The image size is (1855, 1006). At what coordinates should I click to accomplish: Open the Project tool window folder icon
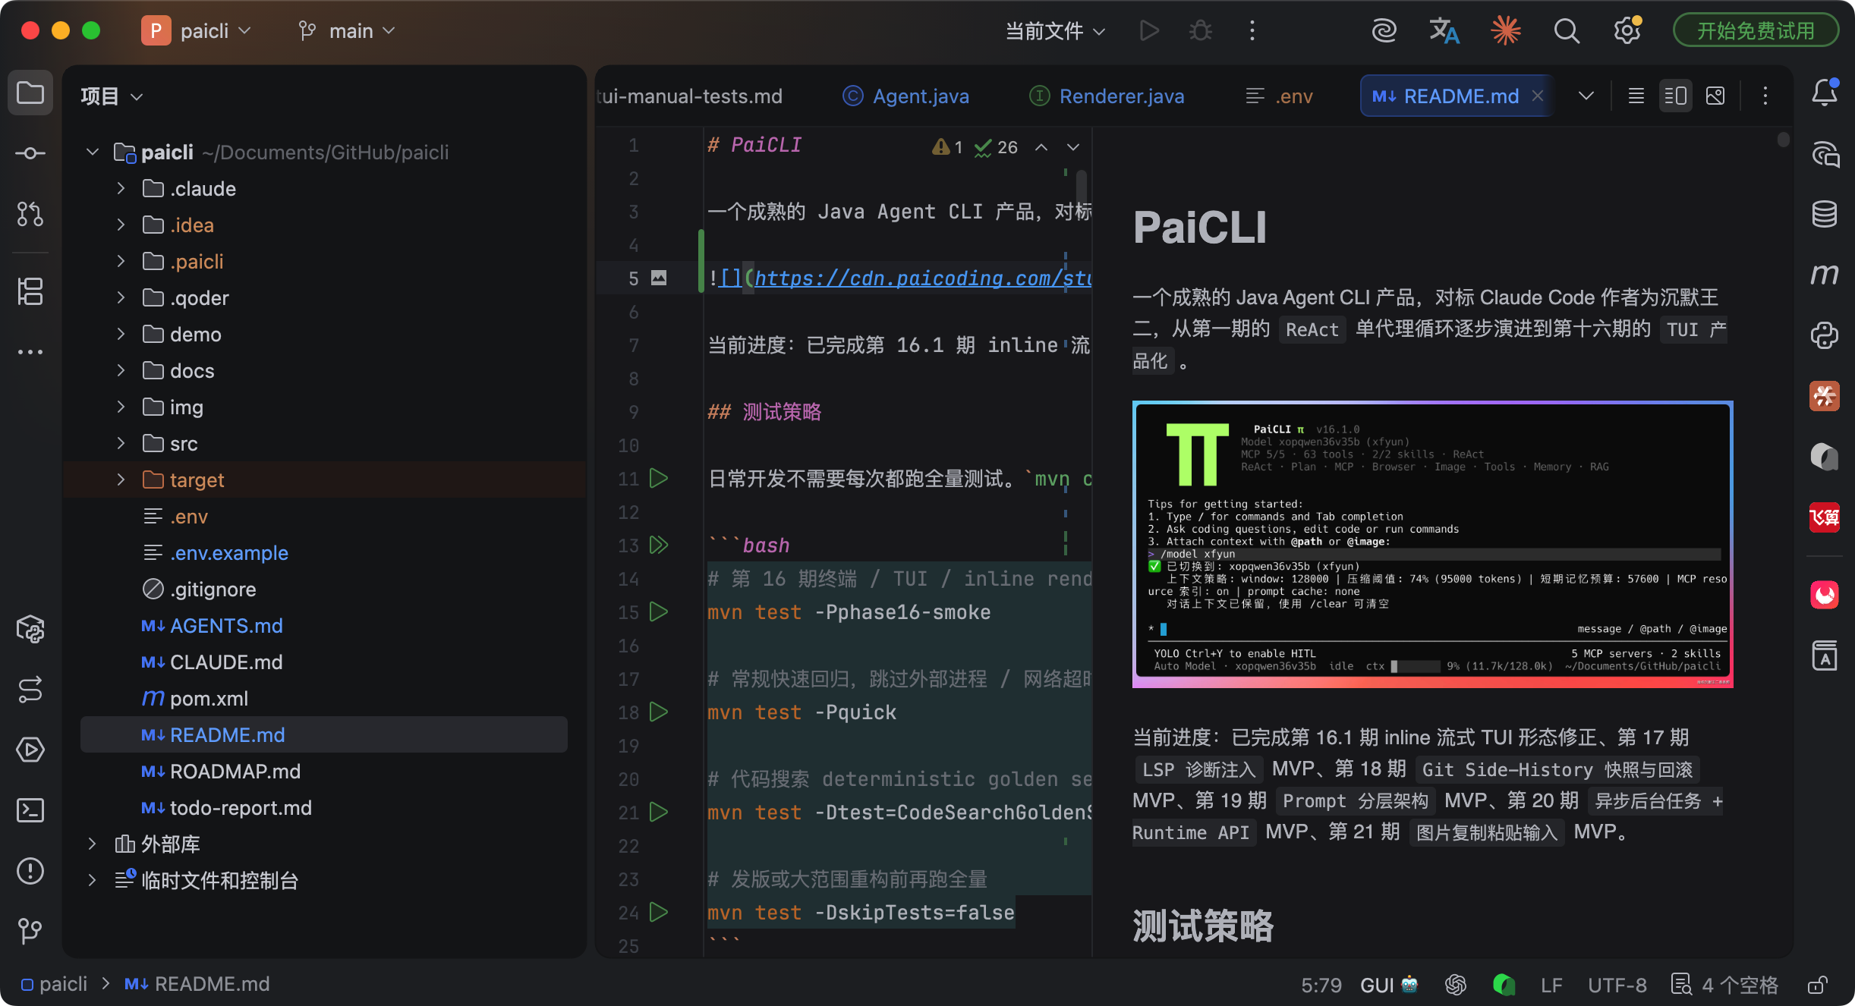(x=30, y=93)
